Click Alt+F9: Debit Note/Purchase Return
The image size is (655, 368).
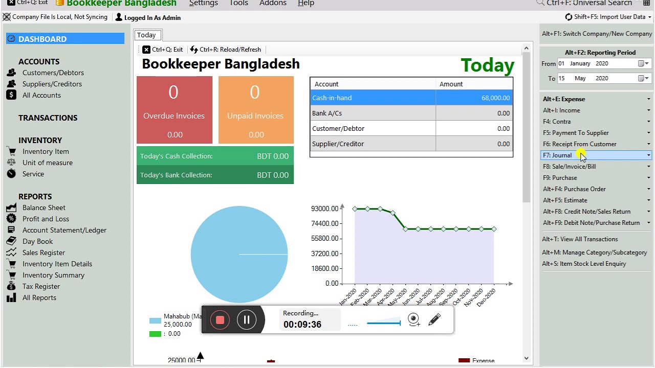pyautogui.click(x=591, y=223)
